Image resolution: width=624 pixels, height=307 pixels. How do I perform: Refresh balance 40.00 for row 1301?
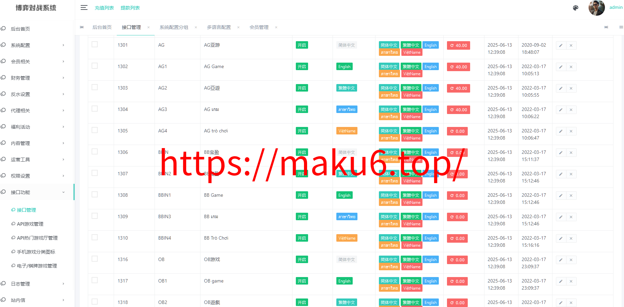point(459,45)
